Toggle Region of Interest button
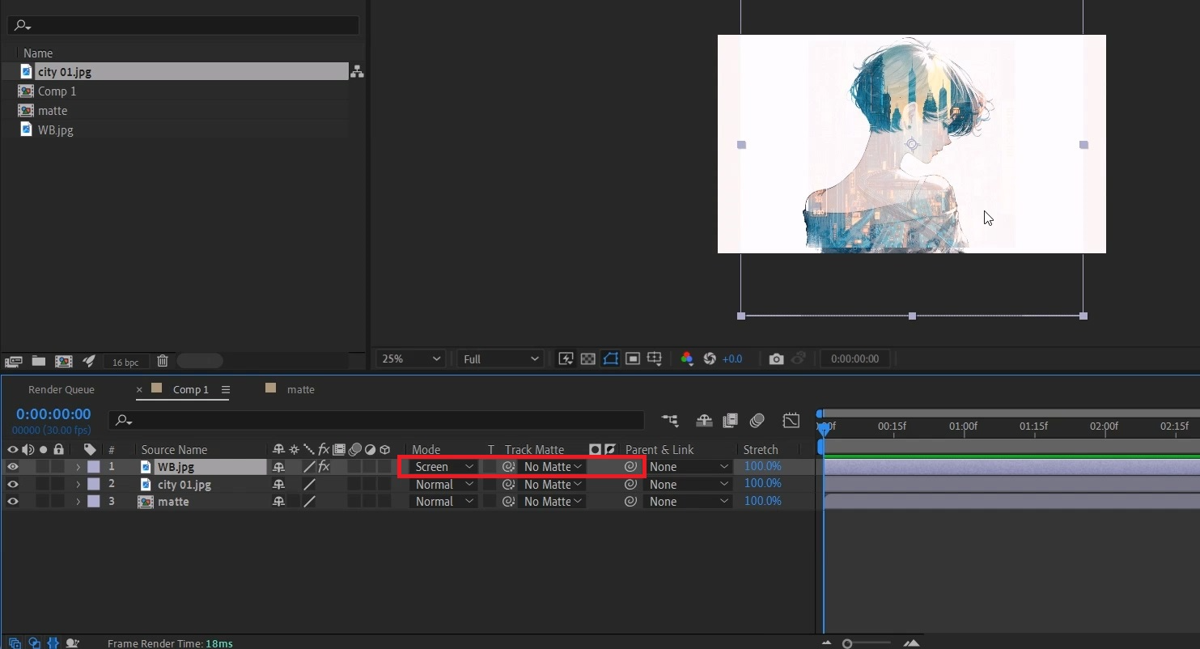 click(x=633, y=358)
